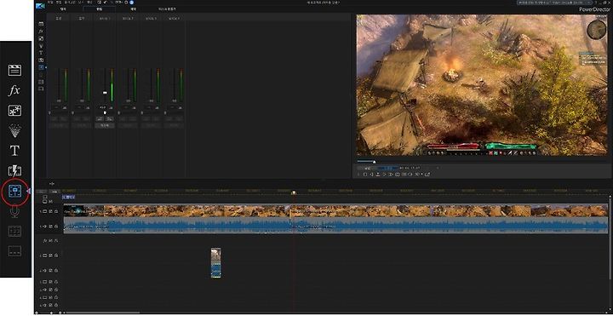Open the Chapter Room in the enlarged sidebar
The height and width of the screenshot is (316, 613).
coord(14,231)
